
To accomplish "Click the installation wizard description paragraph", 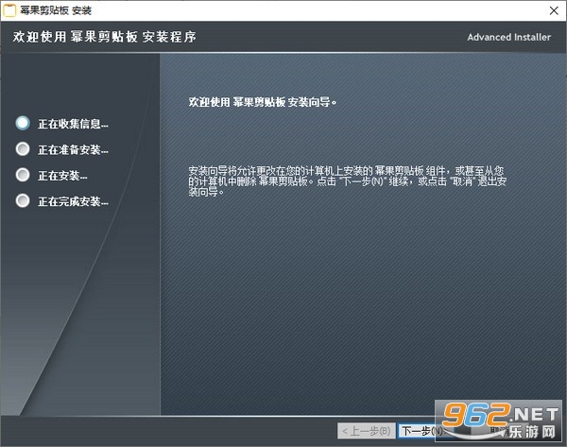I will click(347, 181).
